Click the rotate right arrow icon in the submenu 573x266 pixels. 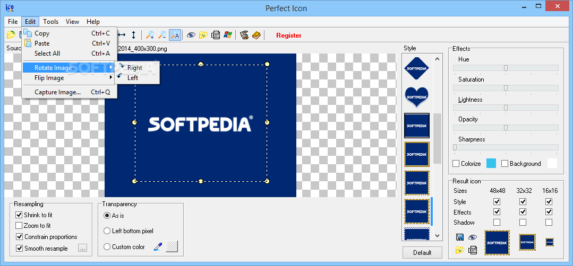coord(121,66)
